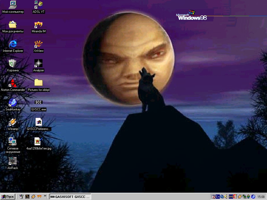
Task: Click the pencil cup quick launch icon
Action: 21,197
